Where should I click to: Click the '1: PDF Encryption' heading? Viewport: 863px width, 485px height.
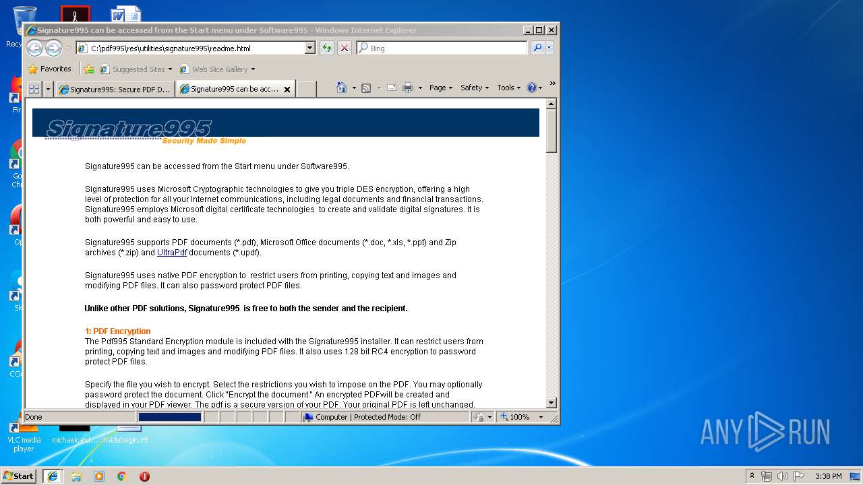[117, 331]
